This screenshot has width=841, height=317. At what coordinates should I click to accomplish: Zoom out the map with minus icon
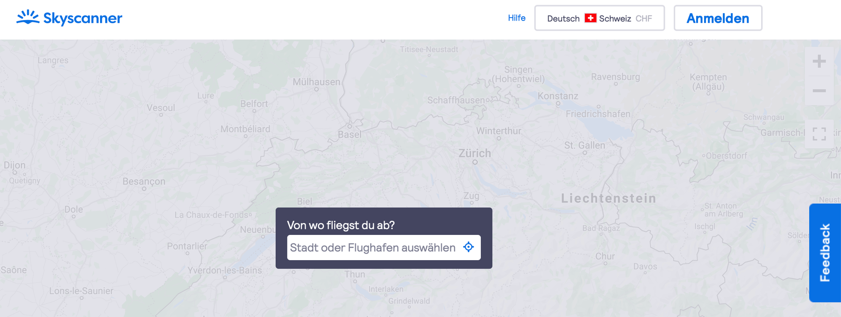819,90
